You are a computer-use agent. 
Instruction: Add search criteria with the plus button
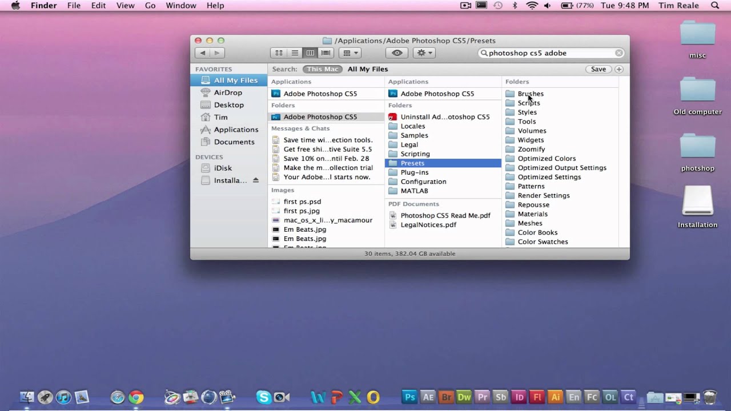pos(619,69)
